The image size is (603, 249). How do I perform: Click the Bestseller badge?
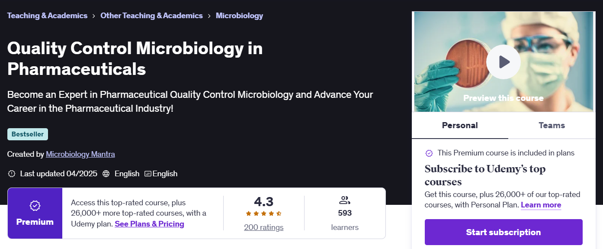pos(28,134)
